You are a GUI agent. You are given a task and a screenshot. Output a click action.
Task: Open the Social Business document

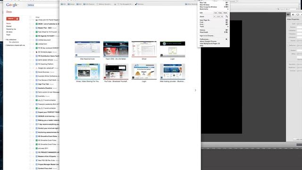click(43, 72)
